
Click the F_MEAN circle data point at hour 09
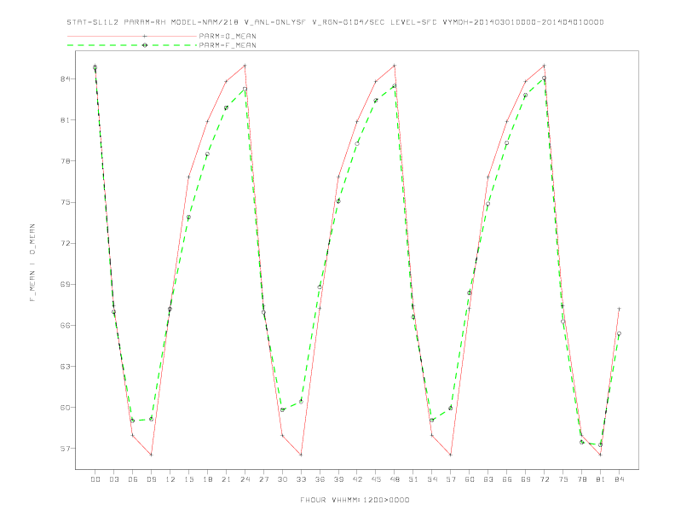(151, 419)
